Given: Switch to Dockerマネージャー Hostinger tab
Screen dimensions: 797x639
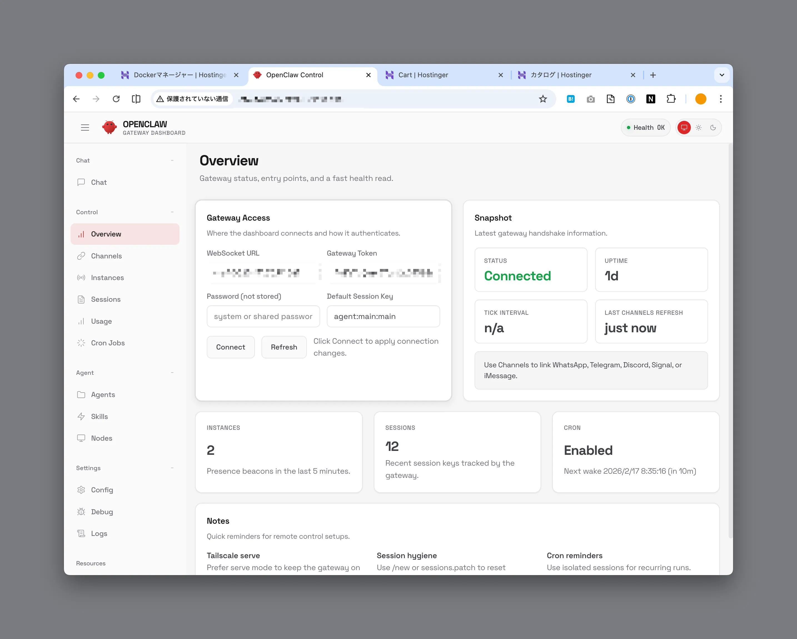Looking at the screenshot, I should [x=180, y=75].
